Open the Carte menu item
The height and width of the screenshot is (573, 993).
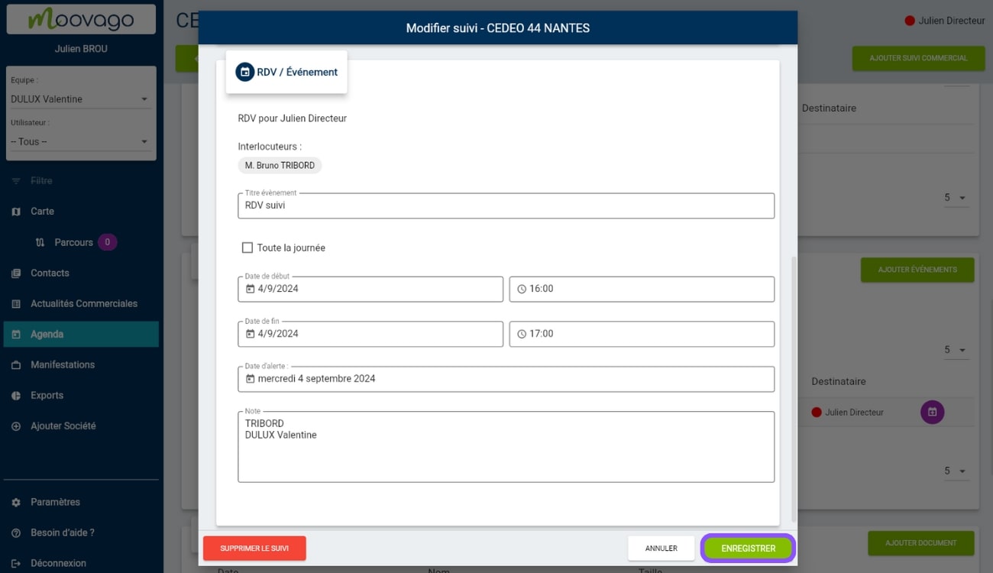pos(81,212)
